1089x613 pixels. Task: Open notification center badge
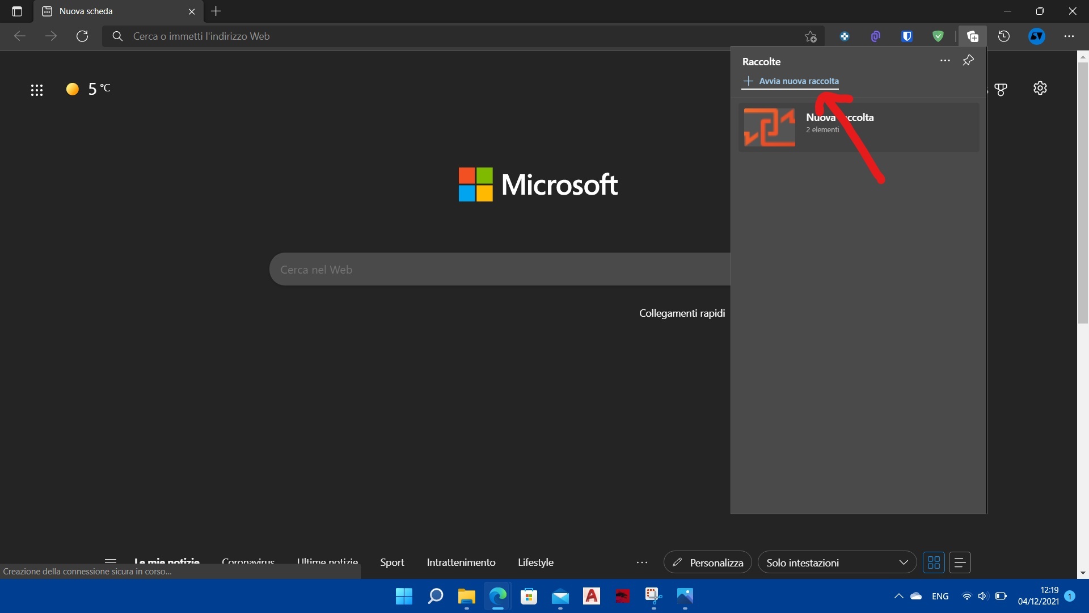click(1070, 596)
